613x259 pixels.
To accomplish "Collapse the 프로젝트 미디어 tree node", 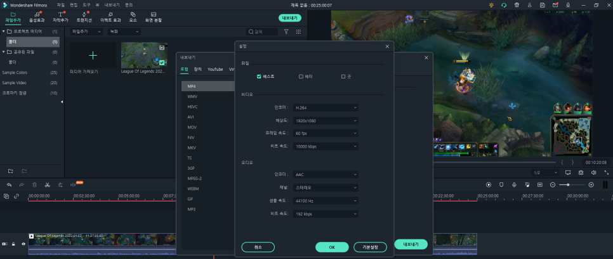I will 4,31.
